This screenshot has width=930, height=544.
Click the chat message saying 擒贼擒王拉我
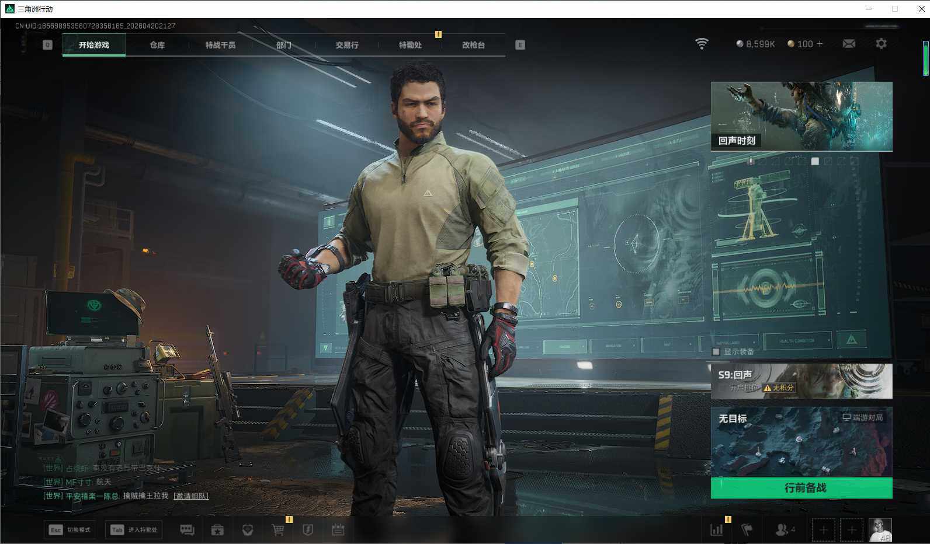pyautogui.click(x=106, y=496)
